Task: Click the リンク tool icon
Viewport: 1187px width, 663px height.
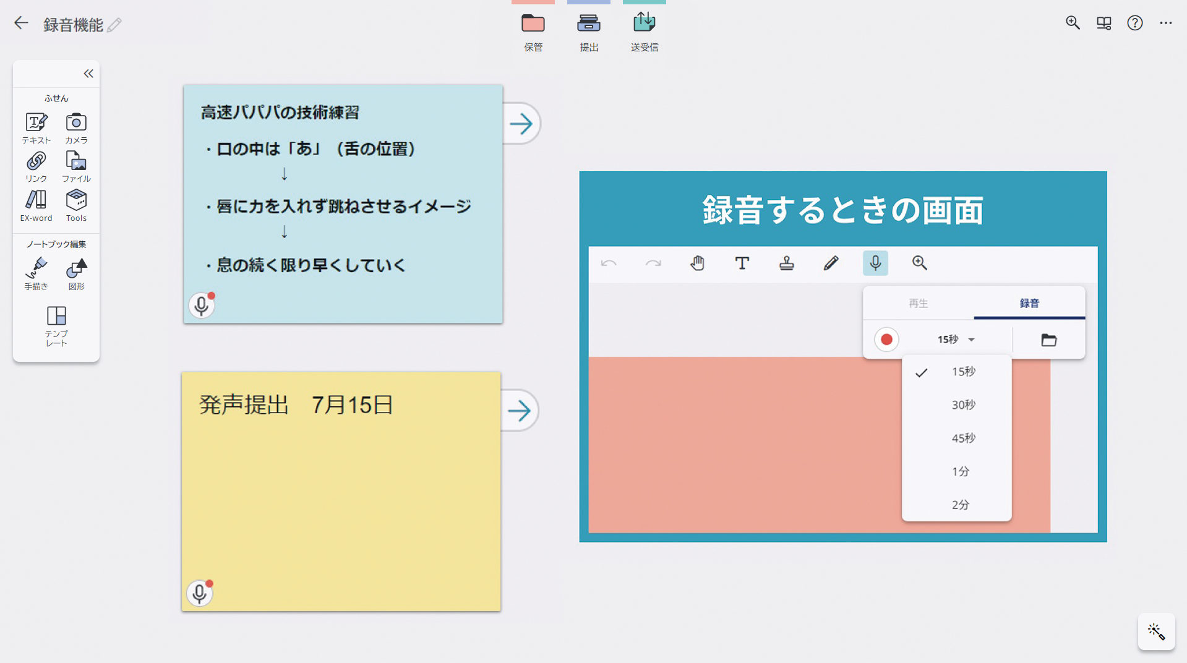Action: (36, 166)
